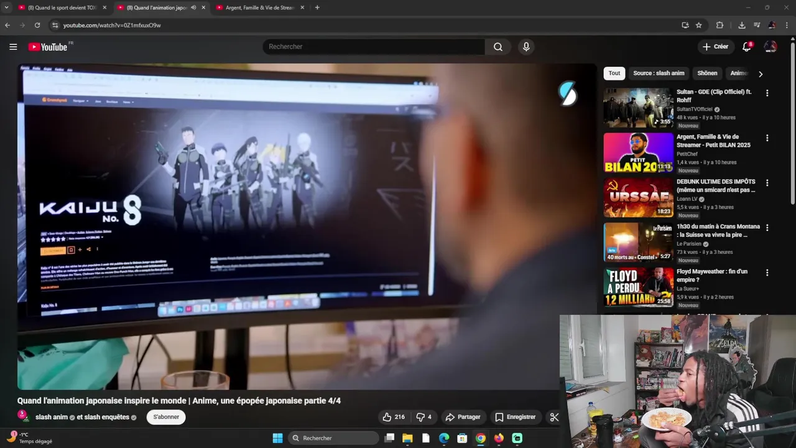Click the Le Parisien channel name

tap(688, 244)
